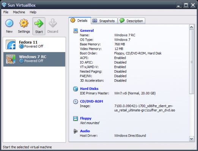Click the Name value Windows 7 RC
Image resolution: width=198 pixels, height=151 pixels.
coord(125,35)
